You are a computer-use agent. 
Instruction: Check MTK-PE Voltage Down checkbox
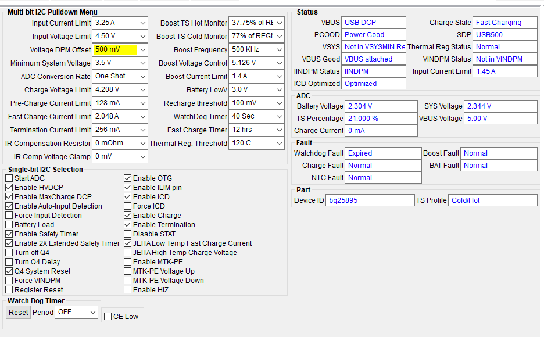pos(128,281)
